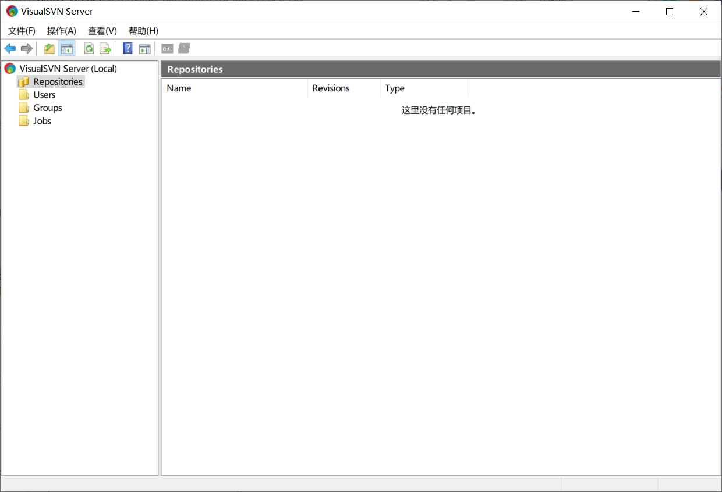Click the Help icon in the toolbar

coord(127,48)
